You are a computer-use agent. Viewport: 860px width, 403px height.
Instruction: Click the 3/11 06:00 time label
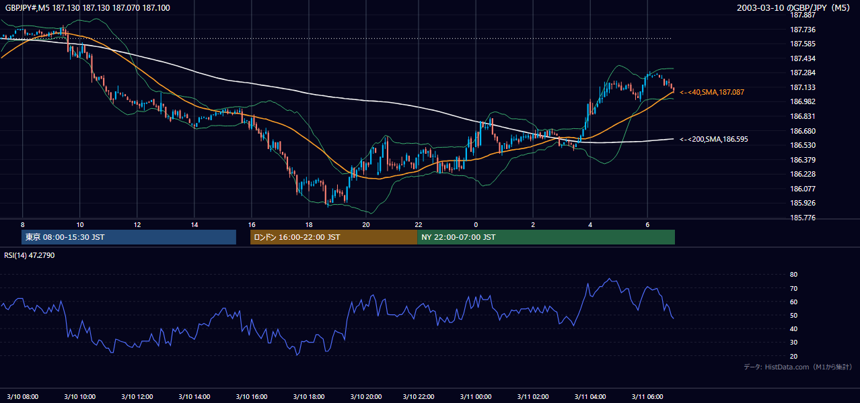coord(646,397)
